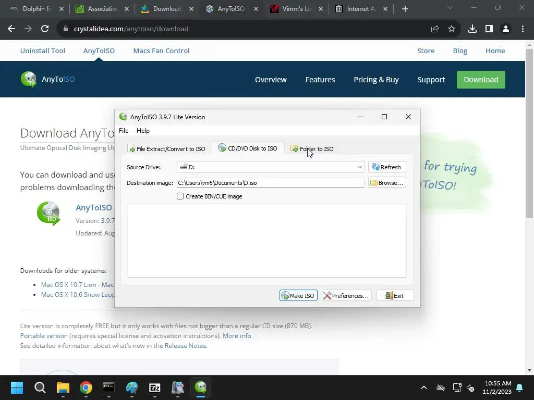Switch to File Extract/Convert to ISO tab
Viewport: 534px width, 400px height.
[x=166, y=148]
